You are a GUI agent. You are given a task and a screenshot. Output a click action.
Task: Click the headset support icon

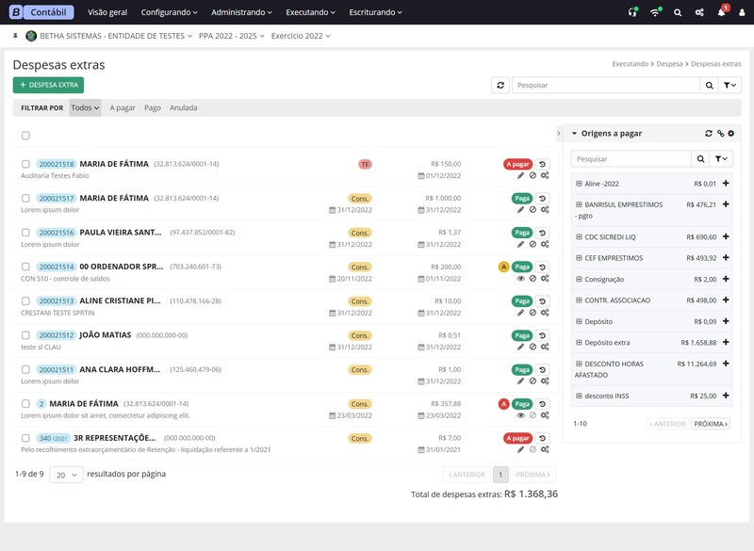tap(632, 13)
